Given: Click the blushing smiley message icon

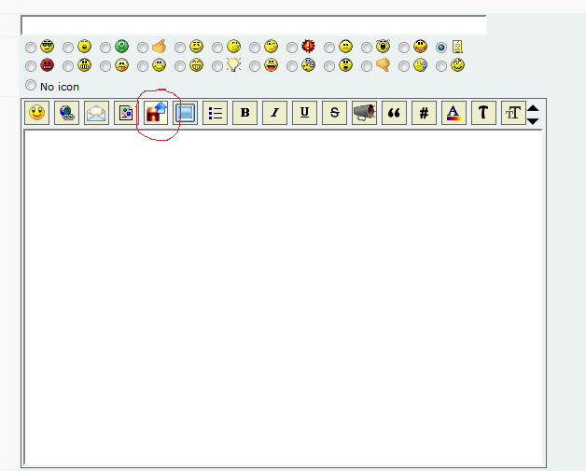Looking at the screenshot, I should coord(421,46).
